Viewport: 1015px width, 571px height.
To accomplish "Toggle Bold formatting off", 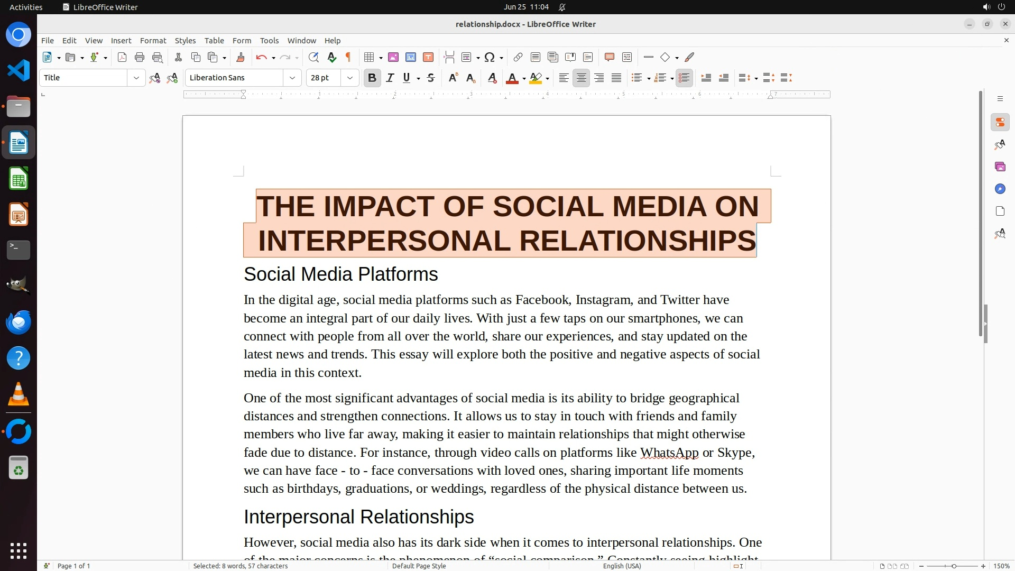I will tap(372, 78).
